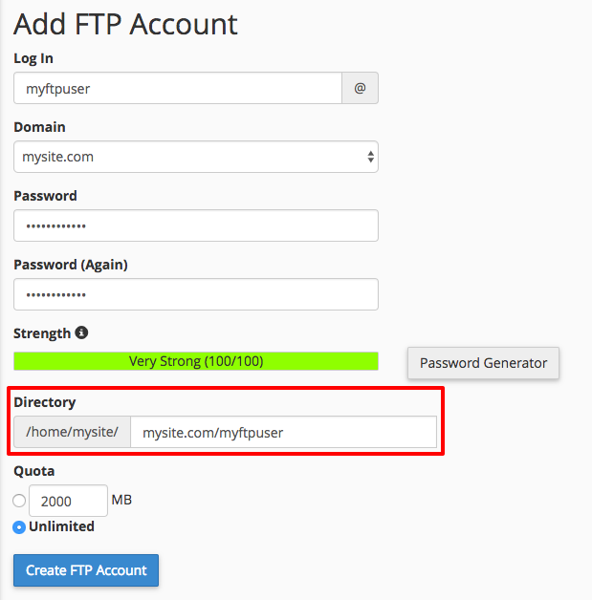Click the Strength info icon
The image size is (592, 600).
tap(81, 333)
